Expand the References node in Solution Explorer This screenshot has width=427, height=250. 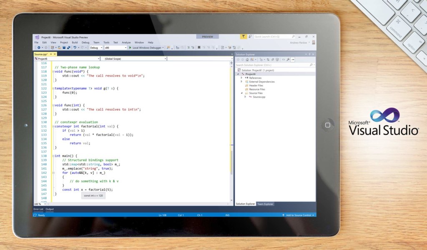(x=241, y=78)
